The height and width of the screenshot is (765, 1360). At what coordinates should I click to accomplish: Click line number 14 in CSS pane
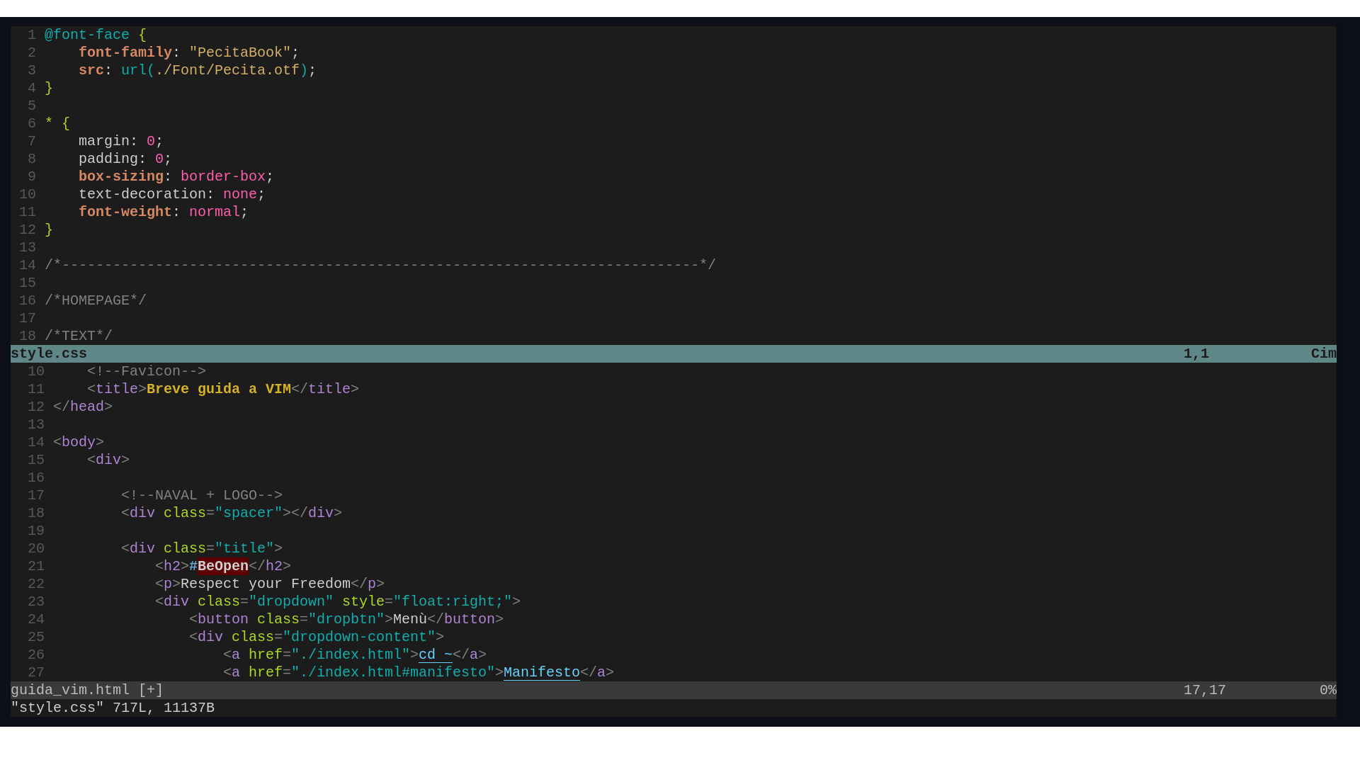28,265
